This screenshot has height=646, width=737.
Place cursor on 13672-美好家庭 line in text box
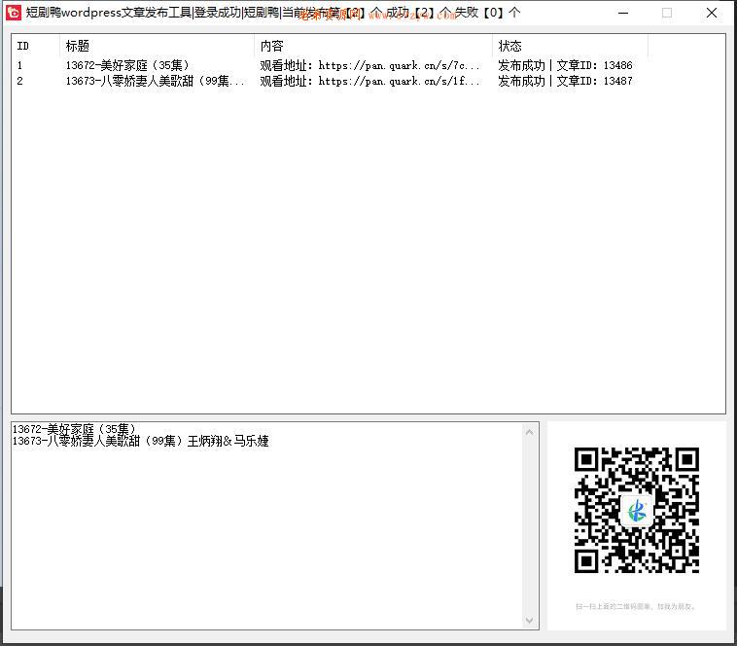(75, 429)
